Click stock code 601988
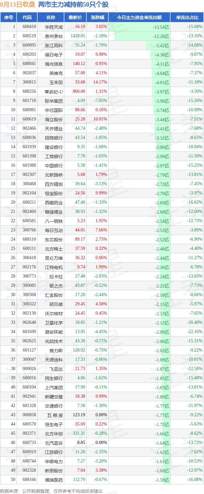 [x=29, y=165]
